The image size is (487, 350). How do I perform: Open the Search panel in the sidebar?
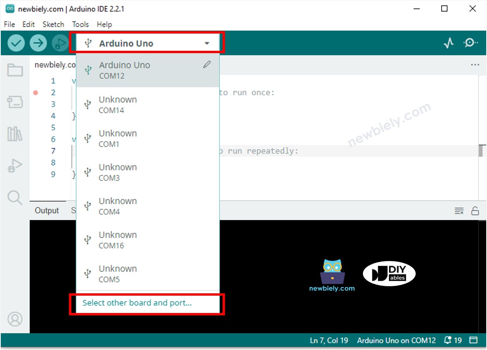[x=14, y=198]
